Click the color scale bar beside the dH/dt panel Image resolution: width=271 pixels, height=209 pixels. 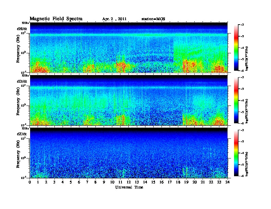(x=236, y=48)
